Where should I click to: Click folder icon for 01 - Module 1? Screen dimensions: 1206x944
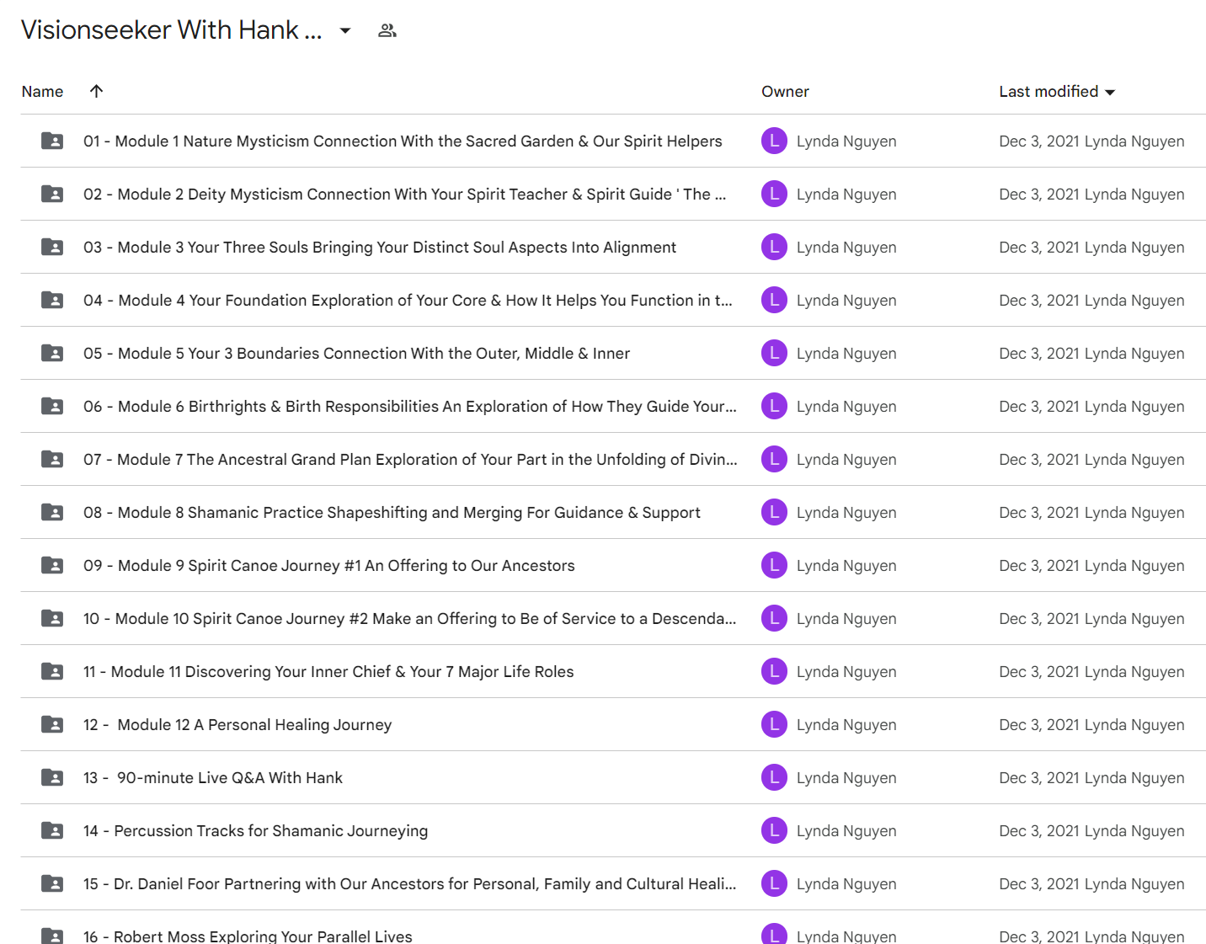point(52,141)
